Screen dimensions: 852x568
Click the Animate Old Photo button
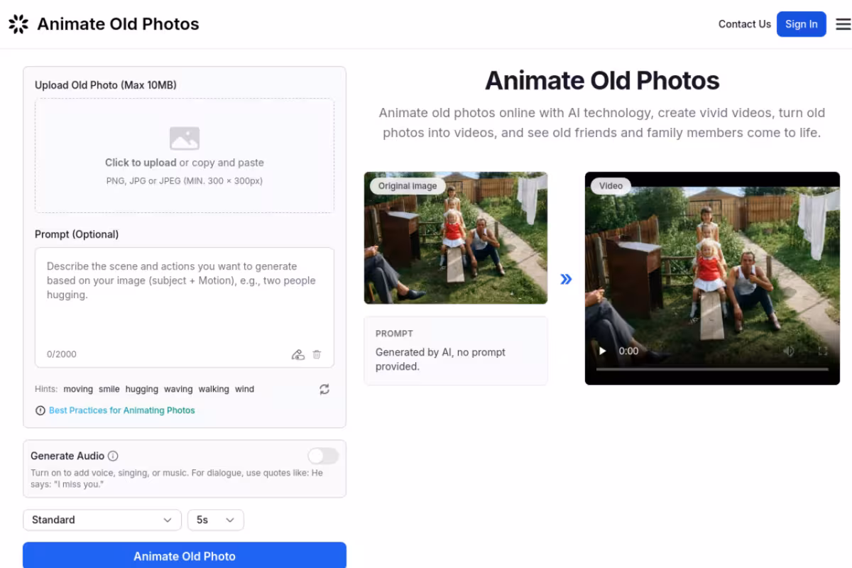185,556
